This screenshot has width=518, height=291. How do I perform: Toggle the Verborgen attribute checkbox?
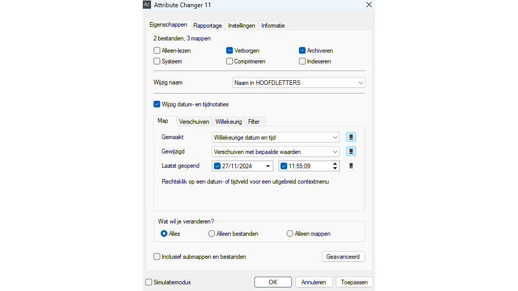pos(230,51)
